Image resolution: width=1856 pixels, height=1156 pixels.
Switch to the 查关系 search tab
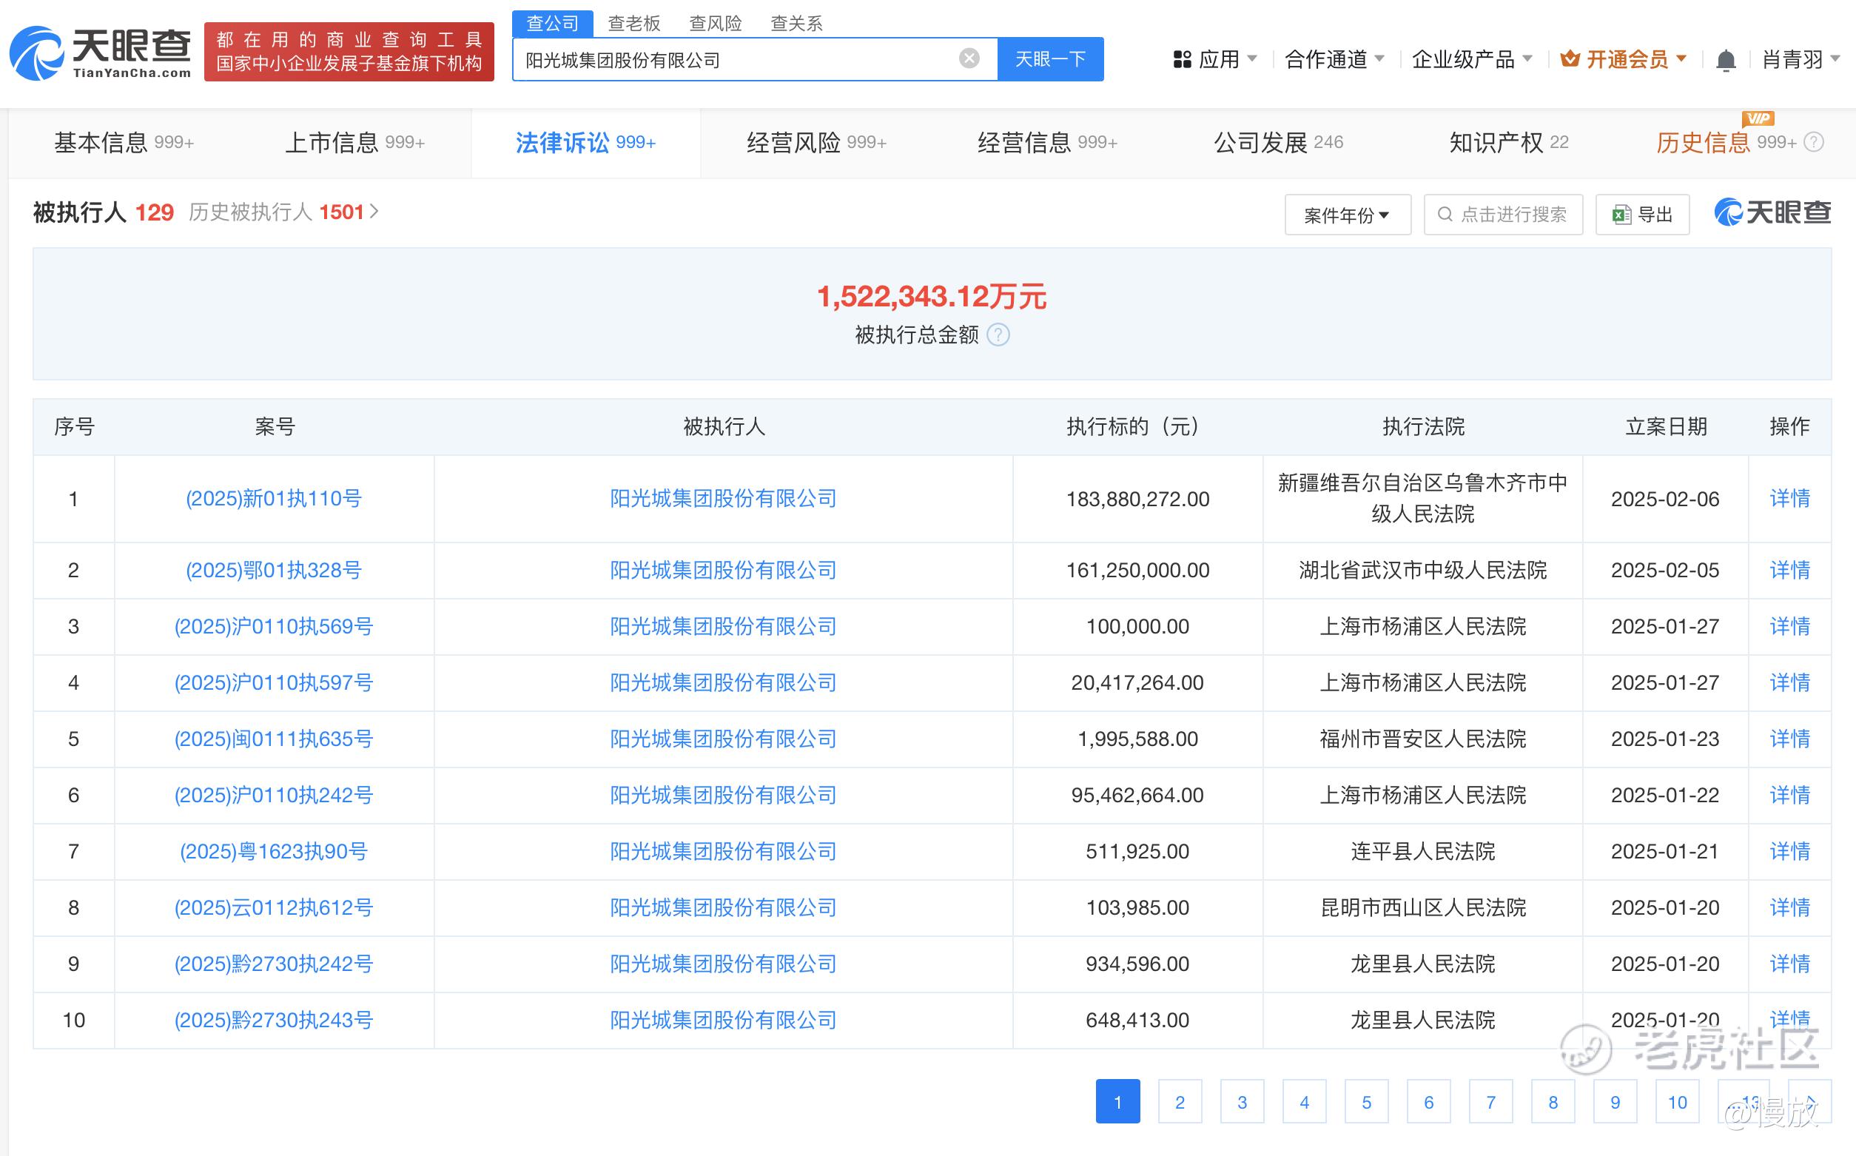coord(796,23)
